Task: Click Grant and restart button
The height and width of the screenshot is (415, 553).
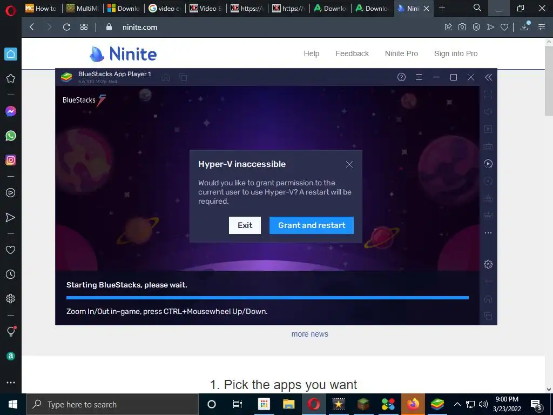Action: pos(312,225)
